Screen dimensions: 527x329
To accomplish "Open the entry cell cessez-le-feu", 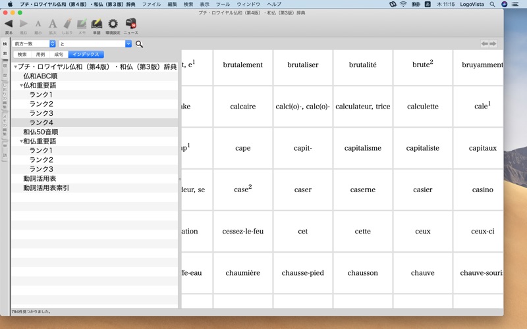I will (x=242, y=232).
